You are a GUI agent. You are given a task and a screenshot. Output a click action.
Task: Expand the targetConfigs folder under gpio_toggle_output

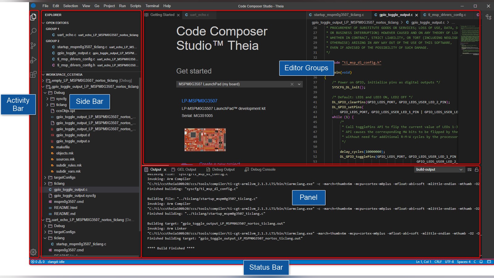click(x=45, y=178)
